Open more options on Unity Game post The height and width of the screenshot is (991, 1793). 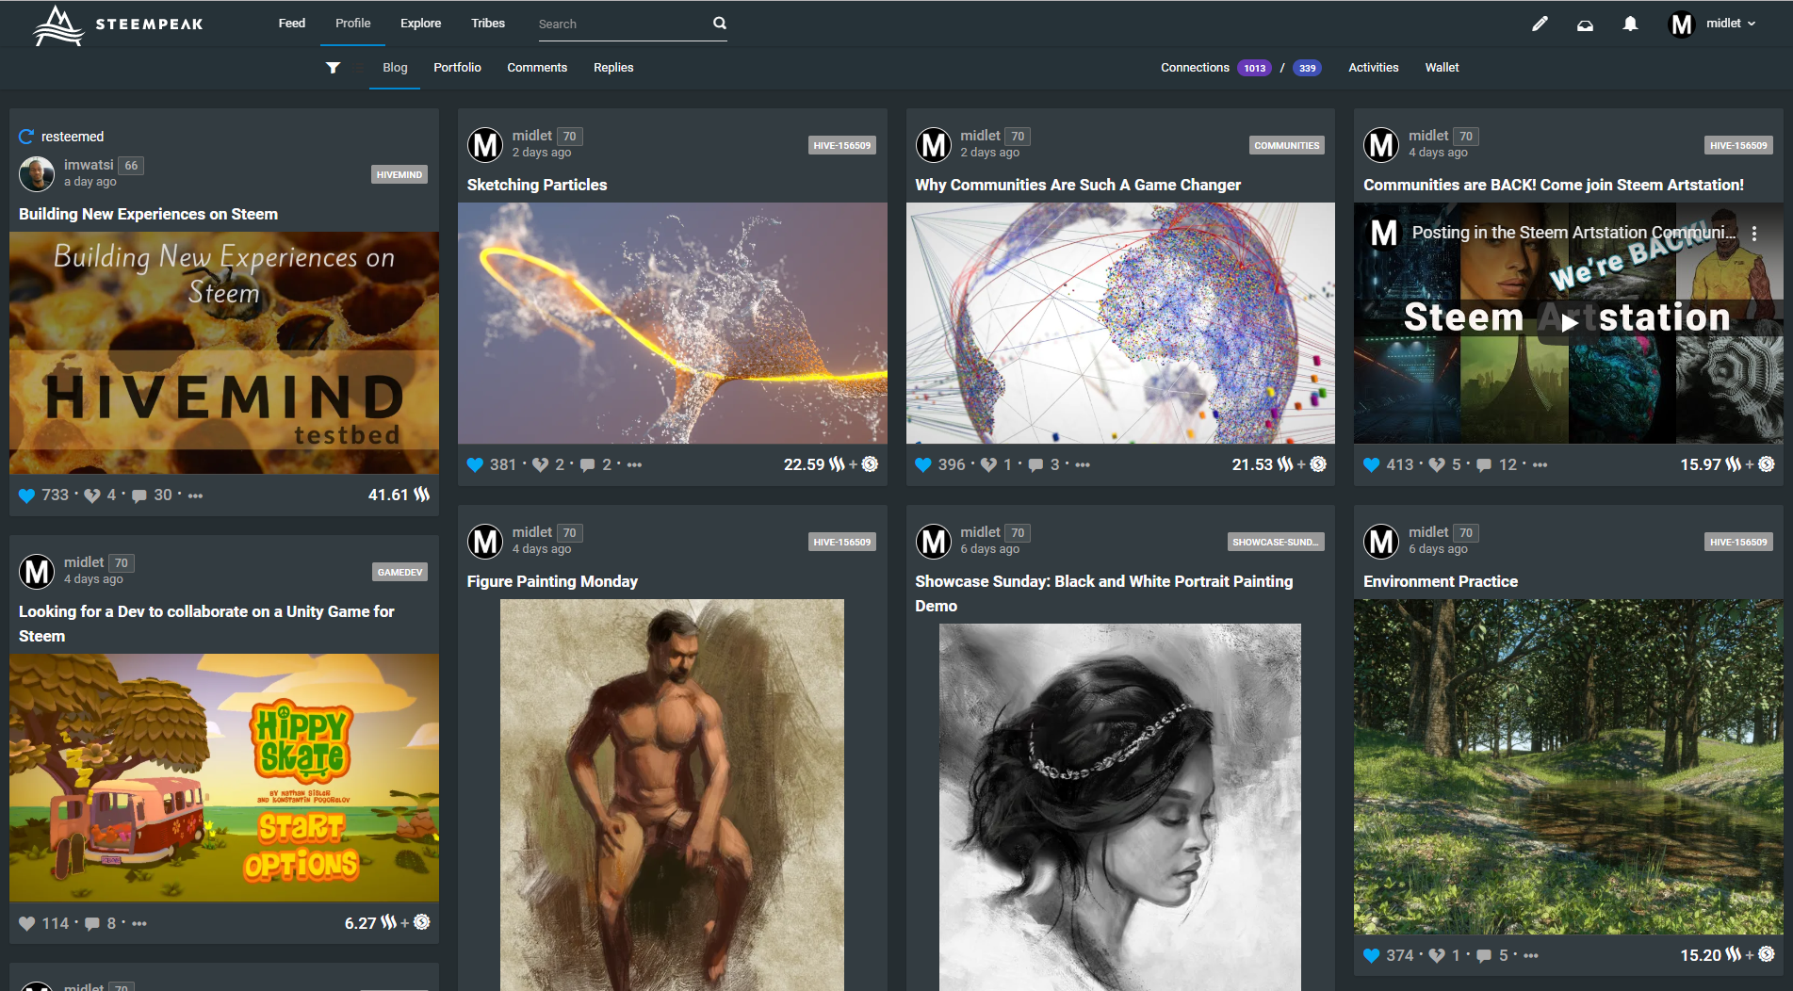click(139, 924)
